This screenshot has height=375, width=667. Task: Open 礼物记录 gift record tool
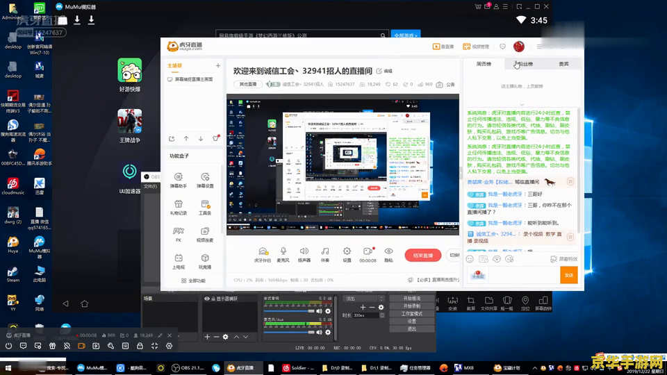pos(179,207)
